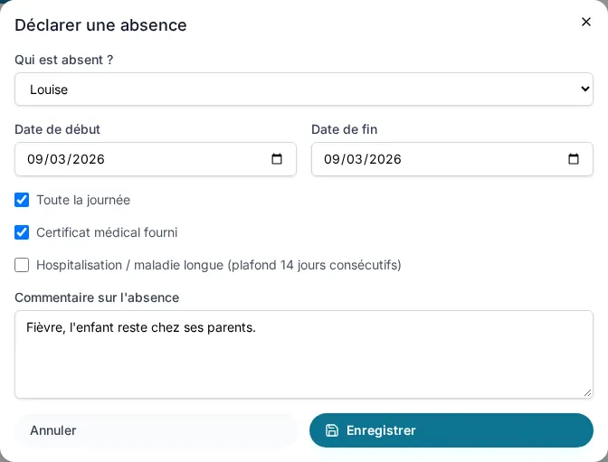Click the textarea resize handle corner
The image size is (608, 462).
point(587,393)
